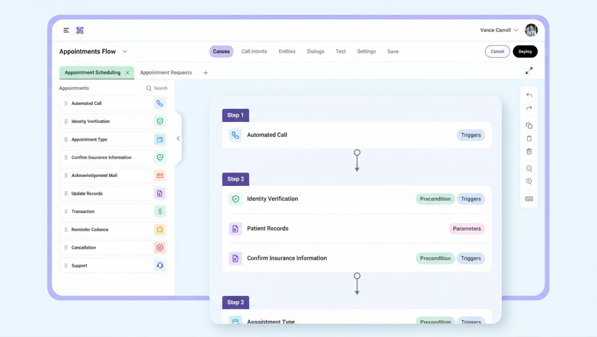Click the copy icon in right toolbar
Screen dimensions: 597x337
point(529,126)
